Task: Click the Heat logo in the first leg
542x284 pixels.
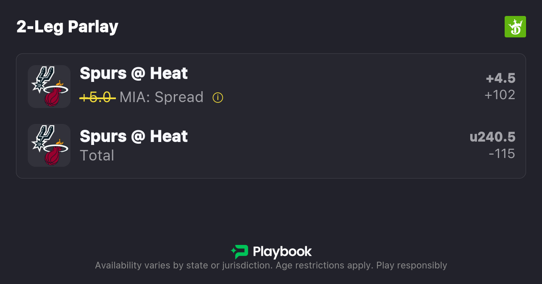Action: (x=55, y=95)
